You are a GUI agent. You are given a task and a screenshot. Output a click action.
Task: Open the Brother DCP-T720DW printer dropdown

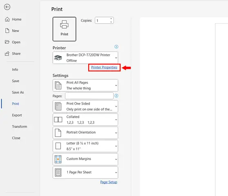[85, 58]
